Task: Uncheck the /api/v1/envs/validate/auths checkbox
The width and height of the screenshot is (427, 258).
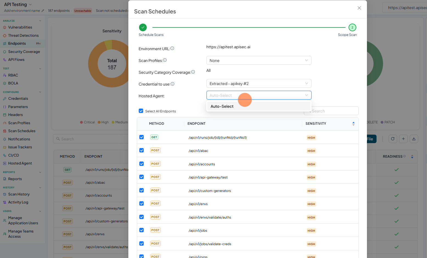Action: 142,217
